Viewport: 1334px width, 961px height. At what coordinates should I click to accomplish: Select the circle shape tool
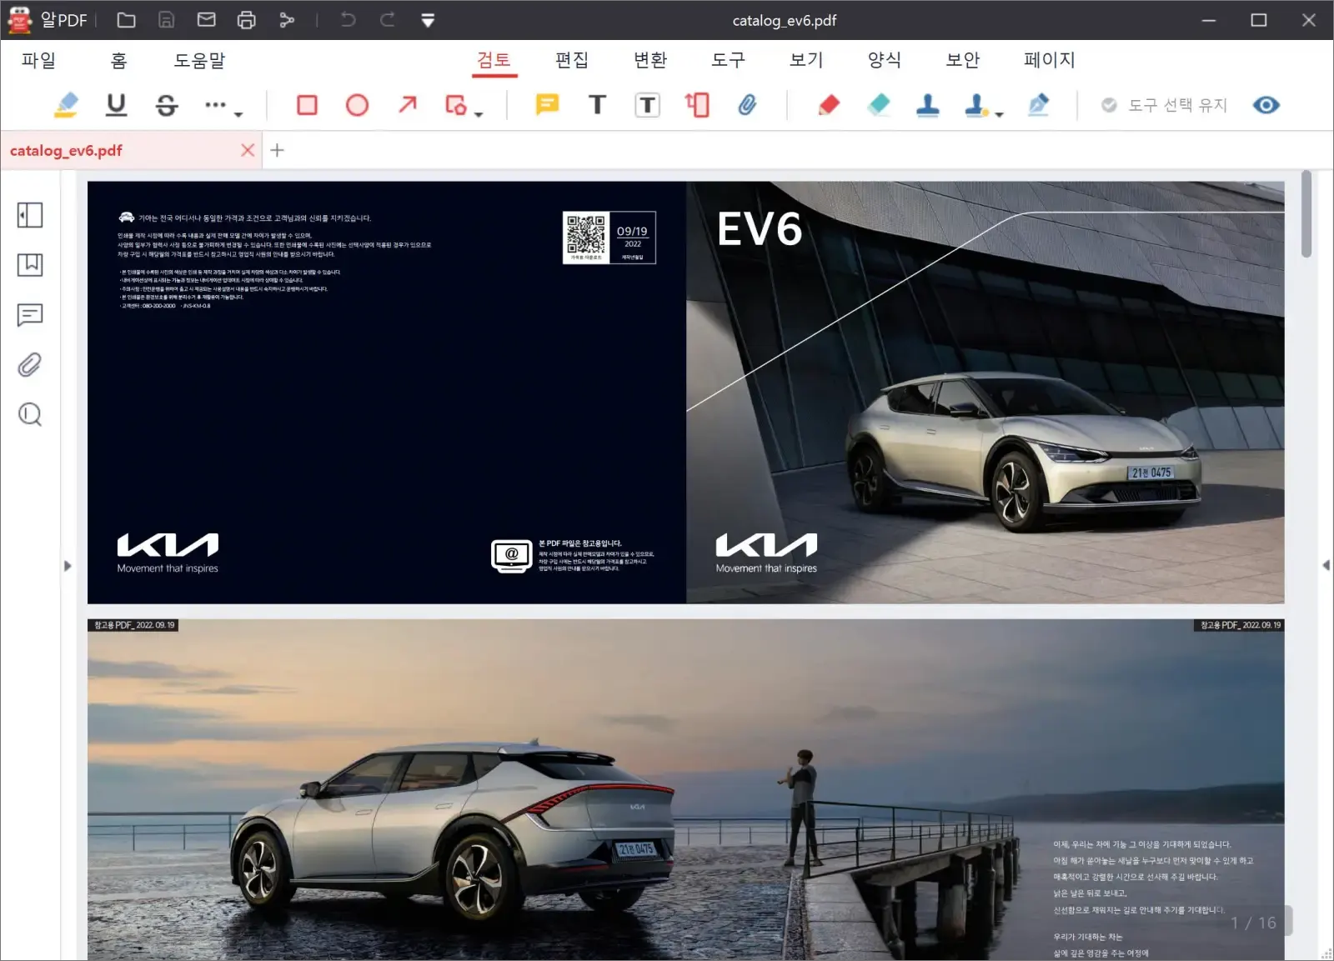(x=357, y=105)
